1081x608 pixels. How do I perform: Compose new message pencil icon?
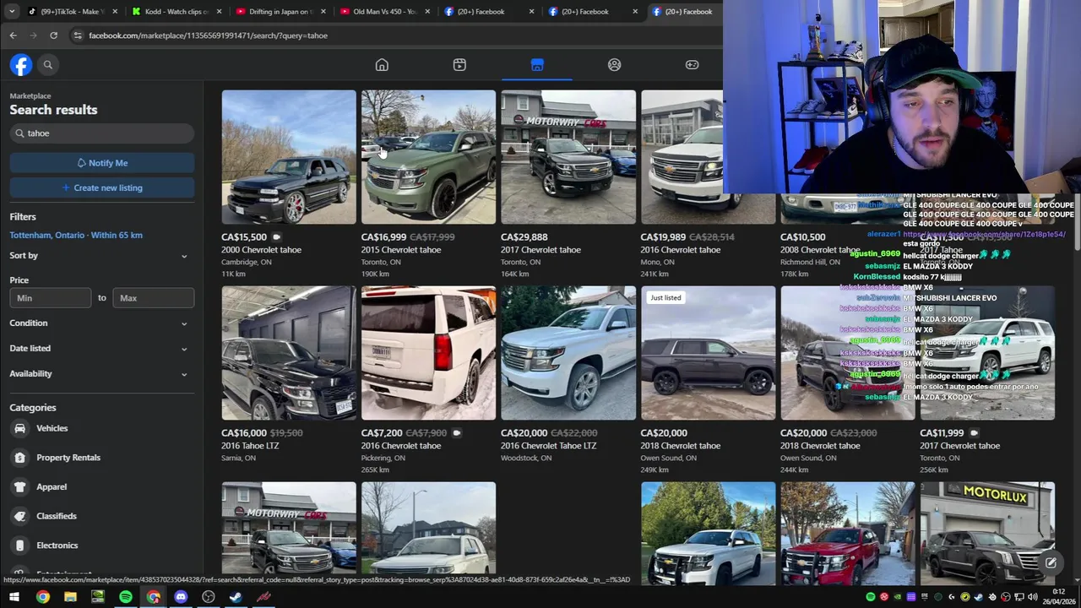[1051, 562]
